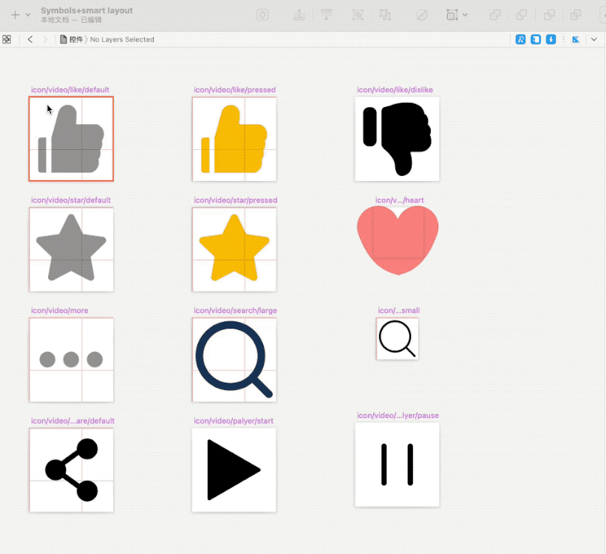Click the Create Symbol toolbar icon
The image size is (606, 554).
click(262, 15)
